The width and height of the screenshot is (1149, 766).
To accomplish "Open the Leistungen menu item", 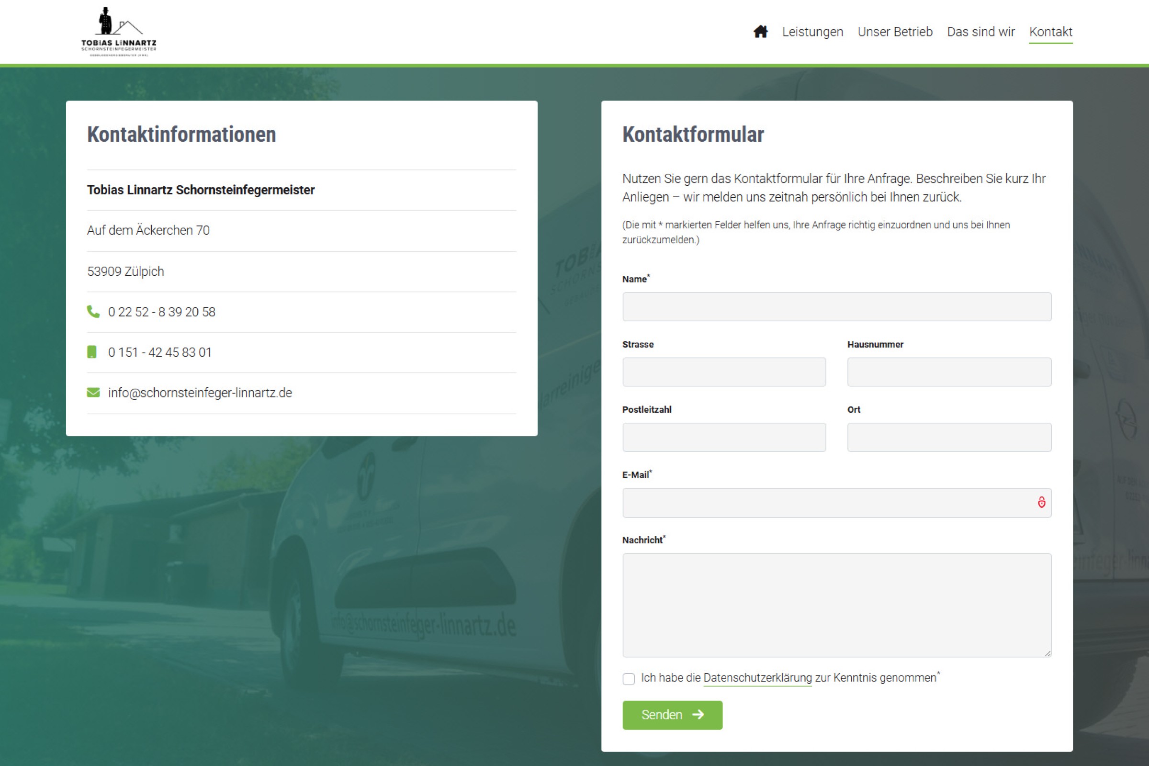I will pyautogui.click(x=812, y=32).
